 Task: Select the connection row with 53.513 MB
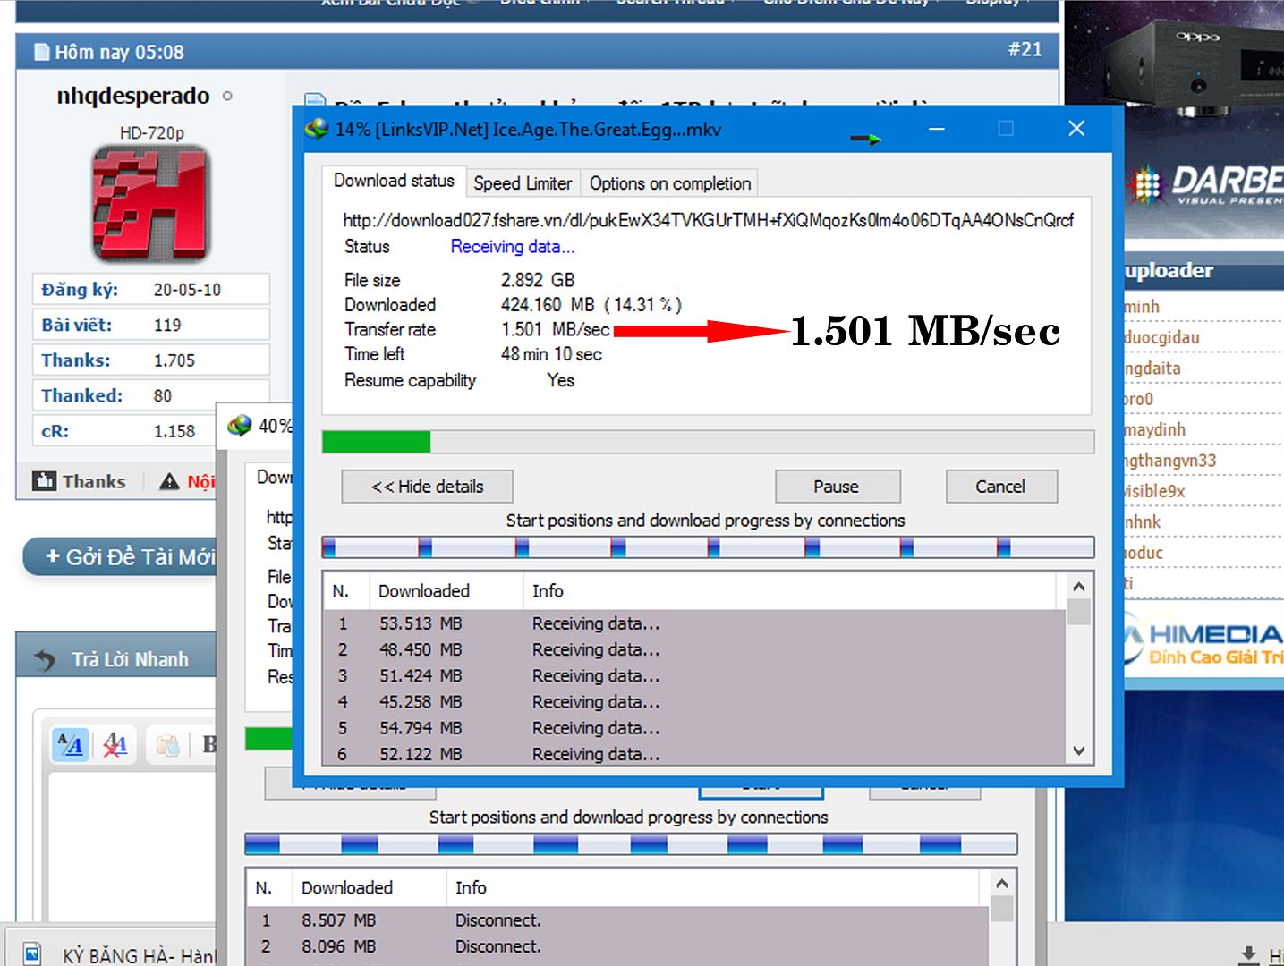[694, 623]
